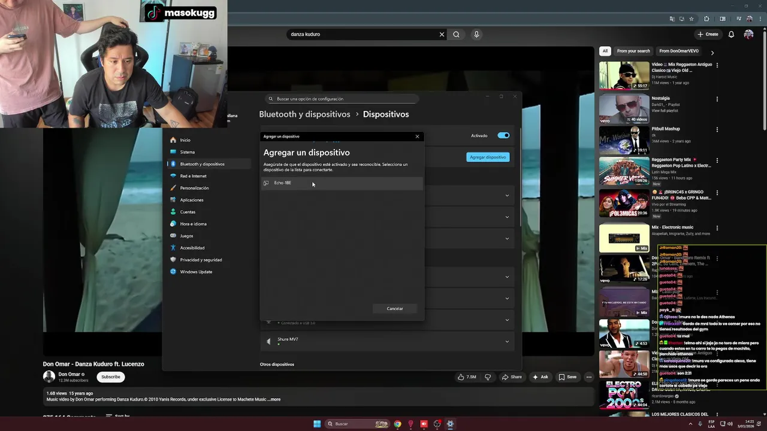Open options for Reggaeton Party Mix video

[x=717, y=160]
